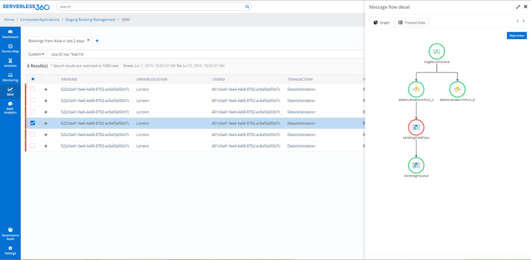The height and width of the screenshot is (260, 531).
Task: Go to next message with right chevron
Action: (524, 21)
